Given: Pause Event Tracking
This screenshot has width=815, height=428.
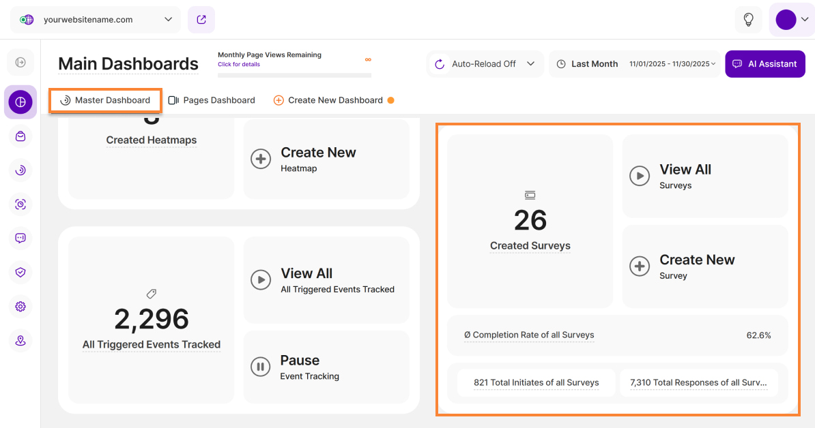Looking at the screenshot, I should [326, 367].
